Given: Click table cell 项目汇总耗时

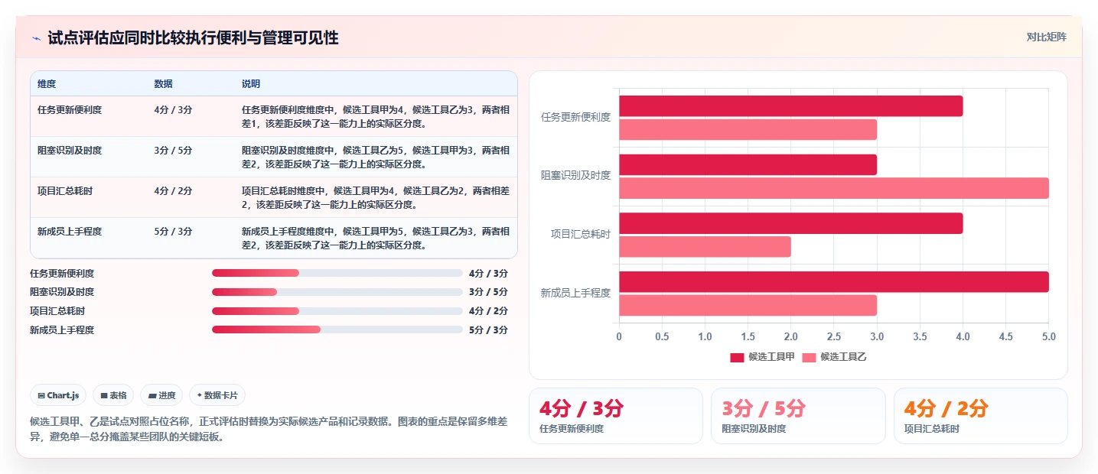Looking at the screenshot, I should pos(65,190).
